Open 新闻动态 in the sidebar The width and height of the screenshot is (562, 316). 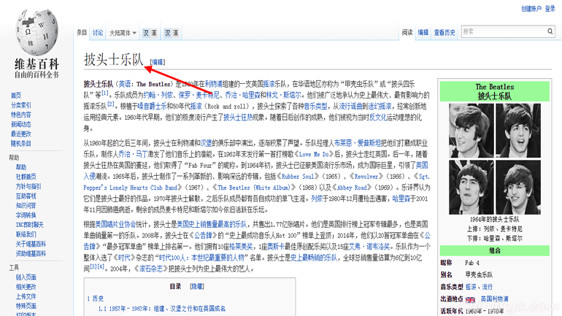coord(20,124)
